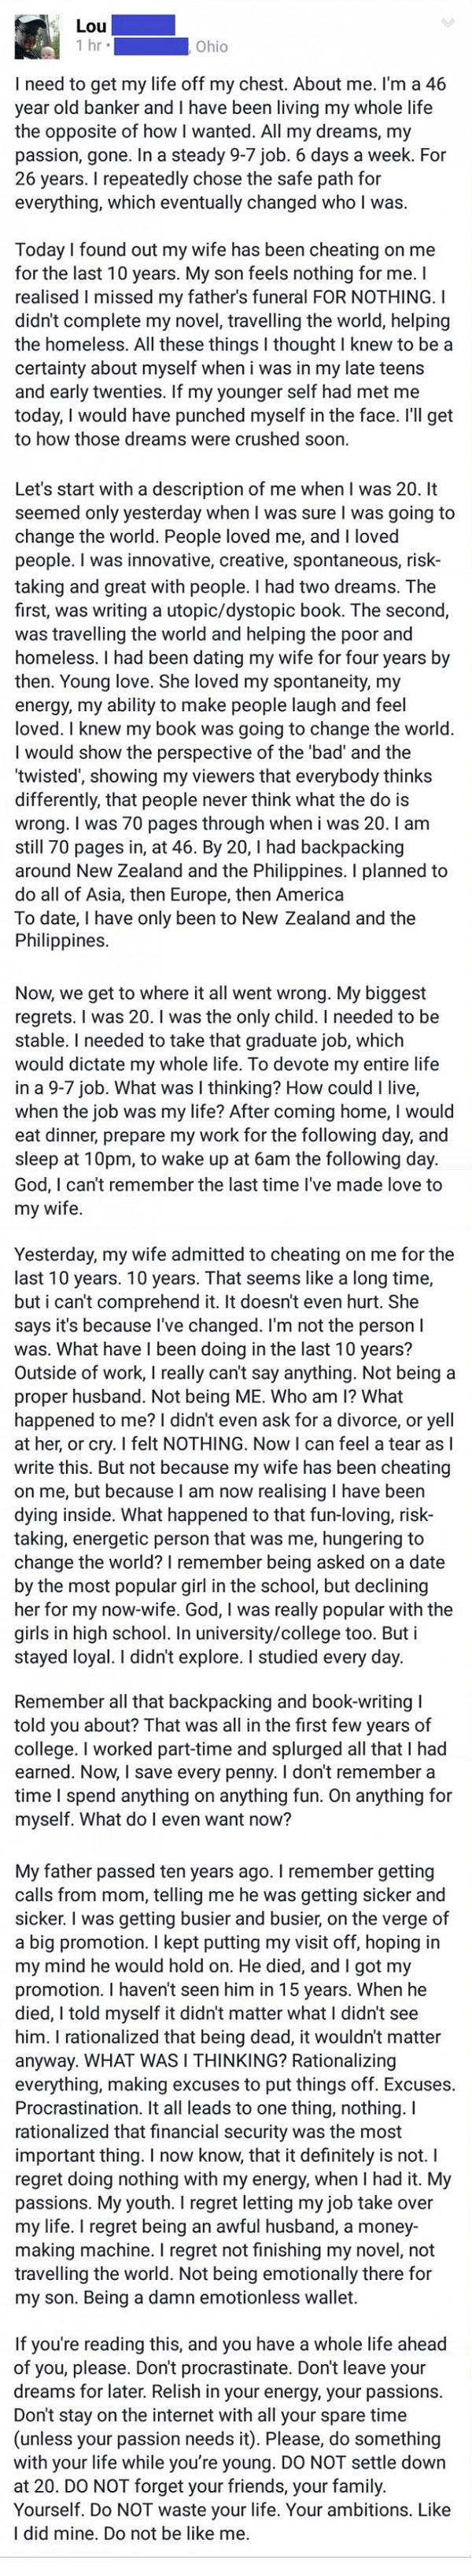Click the 1 hr timestamp

(x=88, y=46)
